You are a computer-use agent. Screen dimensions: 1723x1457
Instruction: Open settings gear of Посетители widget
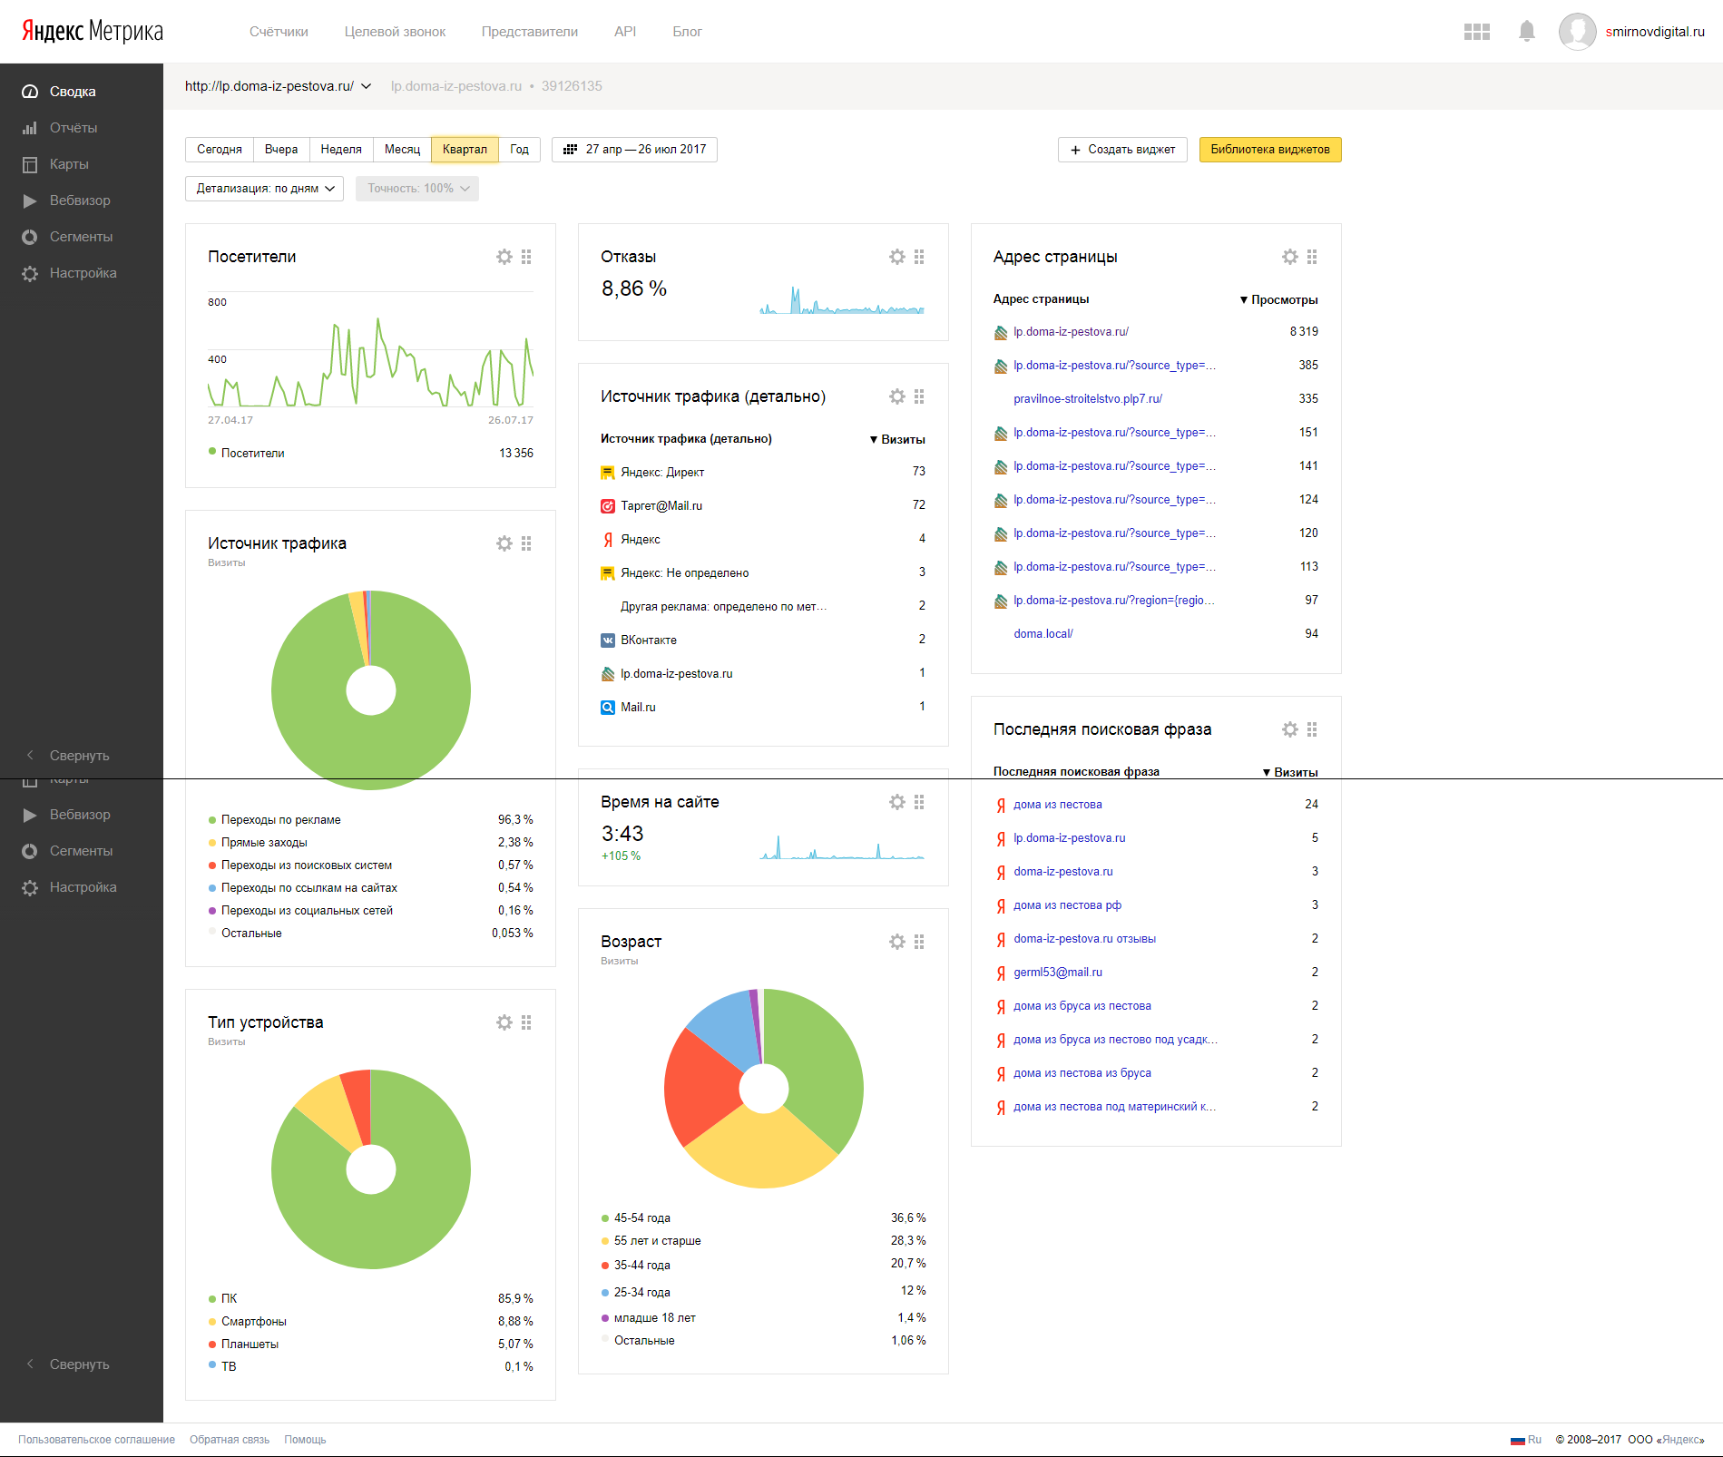(504, 257)
